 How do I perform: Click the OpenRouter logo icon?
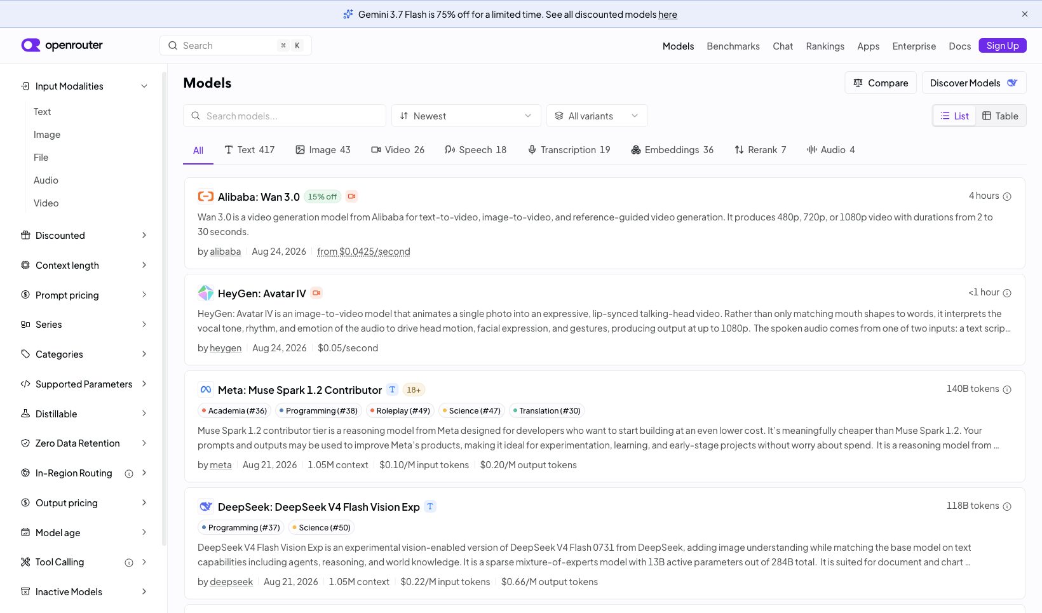pos(30,45)
